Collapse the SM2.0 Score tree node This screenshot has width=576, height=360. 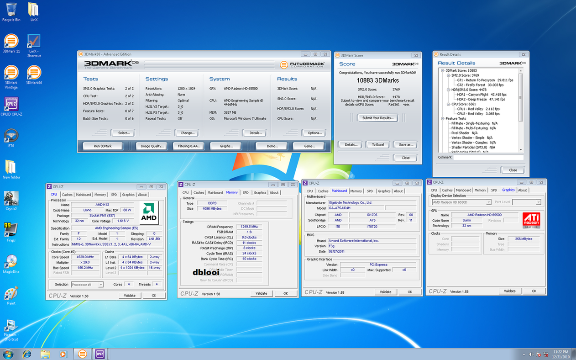(447, 75)
